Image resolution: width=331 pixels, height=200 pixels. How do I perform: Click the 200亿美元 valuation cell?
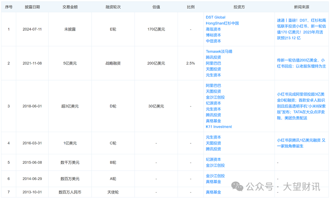(156, 63)
